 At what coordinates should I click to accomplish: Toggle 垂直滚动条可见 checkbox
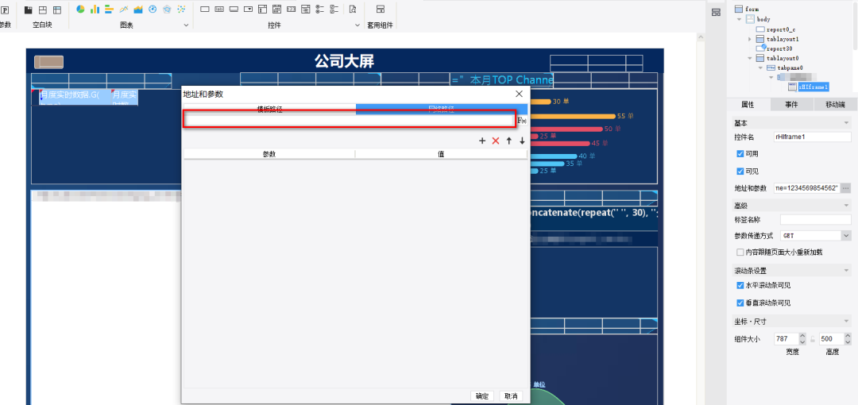pos(740,303)
